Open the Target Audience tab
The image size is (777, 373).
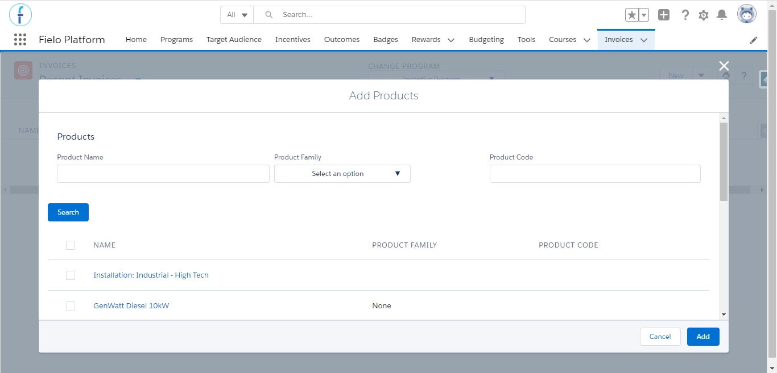(x=234, y=40)
